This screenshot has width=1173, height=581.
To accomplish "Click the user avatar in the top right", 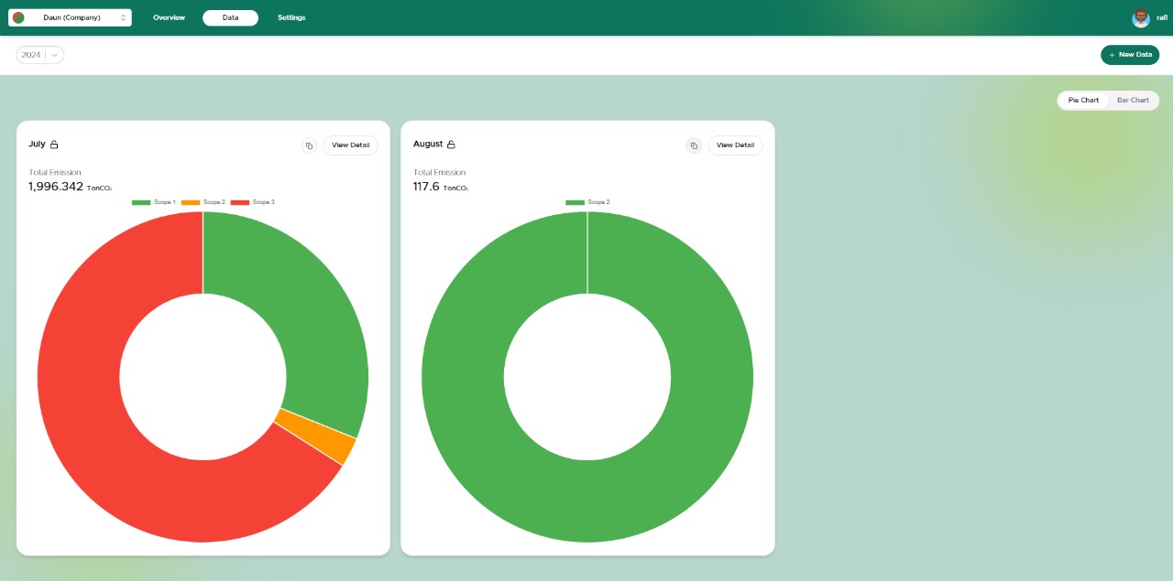I will click(1141, 17).
